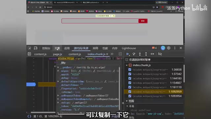Open the 内存 memory tab

tap(115, 48)
